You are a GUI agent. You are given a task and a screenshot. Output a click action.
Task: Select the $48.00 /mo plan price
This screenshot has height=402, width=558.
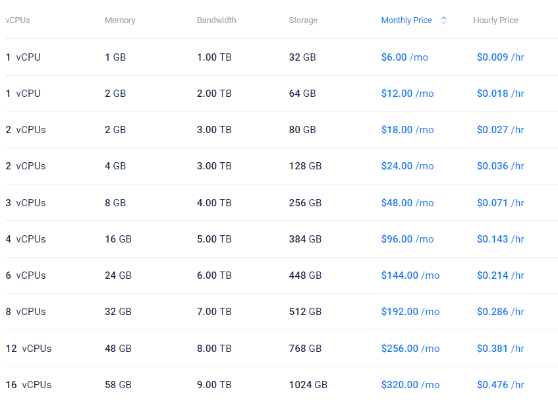coord(408,203)
